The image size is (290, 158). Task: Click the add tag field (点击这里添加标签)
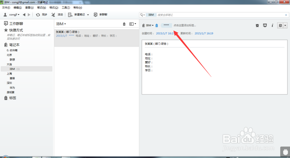[x=184, y=25]
